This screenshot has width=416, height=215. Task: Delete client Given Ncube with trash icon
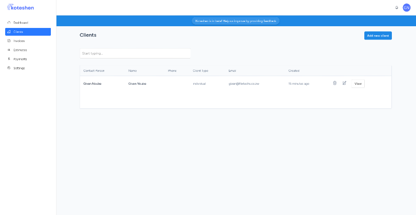335,83
